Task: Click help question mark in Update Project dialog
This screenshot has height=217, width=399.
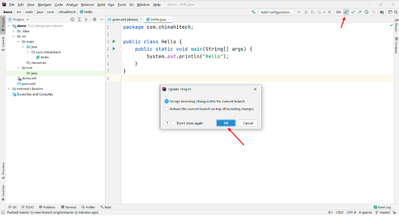Action: (167, 123)
